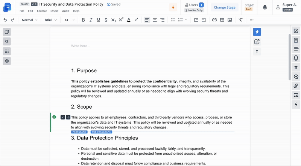Open the font size 14 dropdown
This screenshot has width=301, height=166.
69,20
